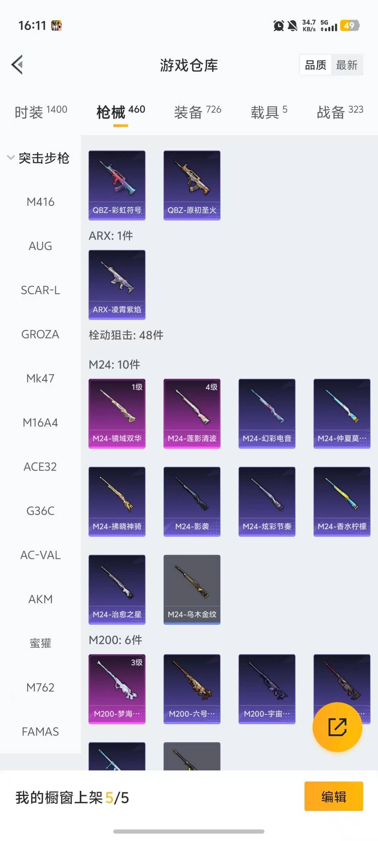Open the ARX-凌霄紫焰 weapon skin
The width and height of the screenshot is (378, 841).
pos(117,285)
